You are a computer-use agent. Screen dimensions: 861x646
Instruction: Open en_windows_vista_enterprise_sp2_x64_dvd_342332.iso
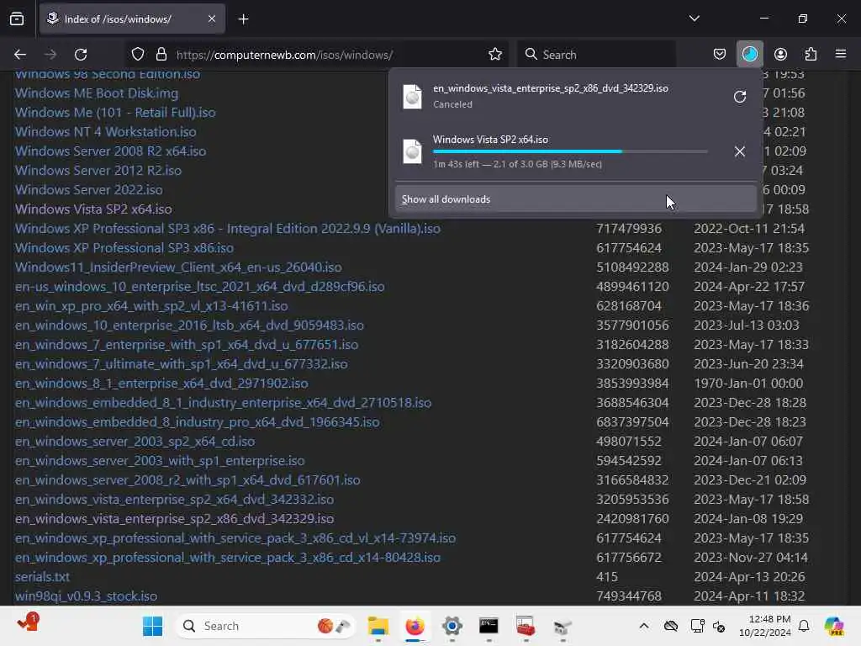click(174, 500)
